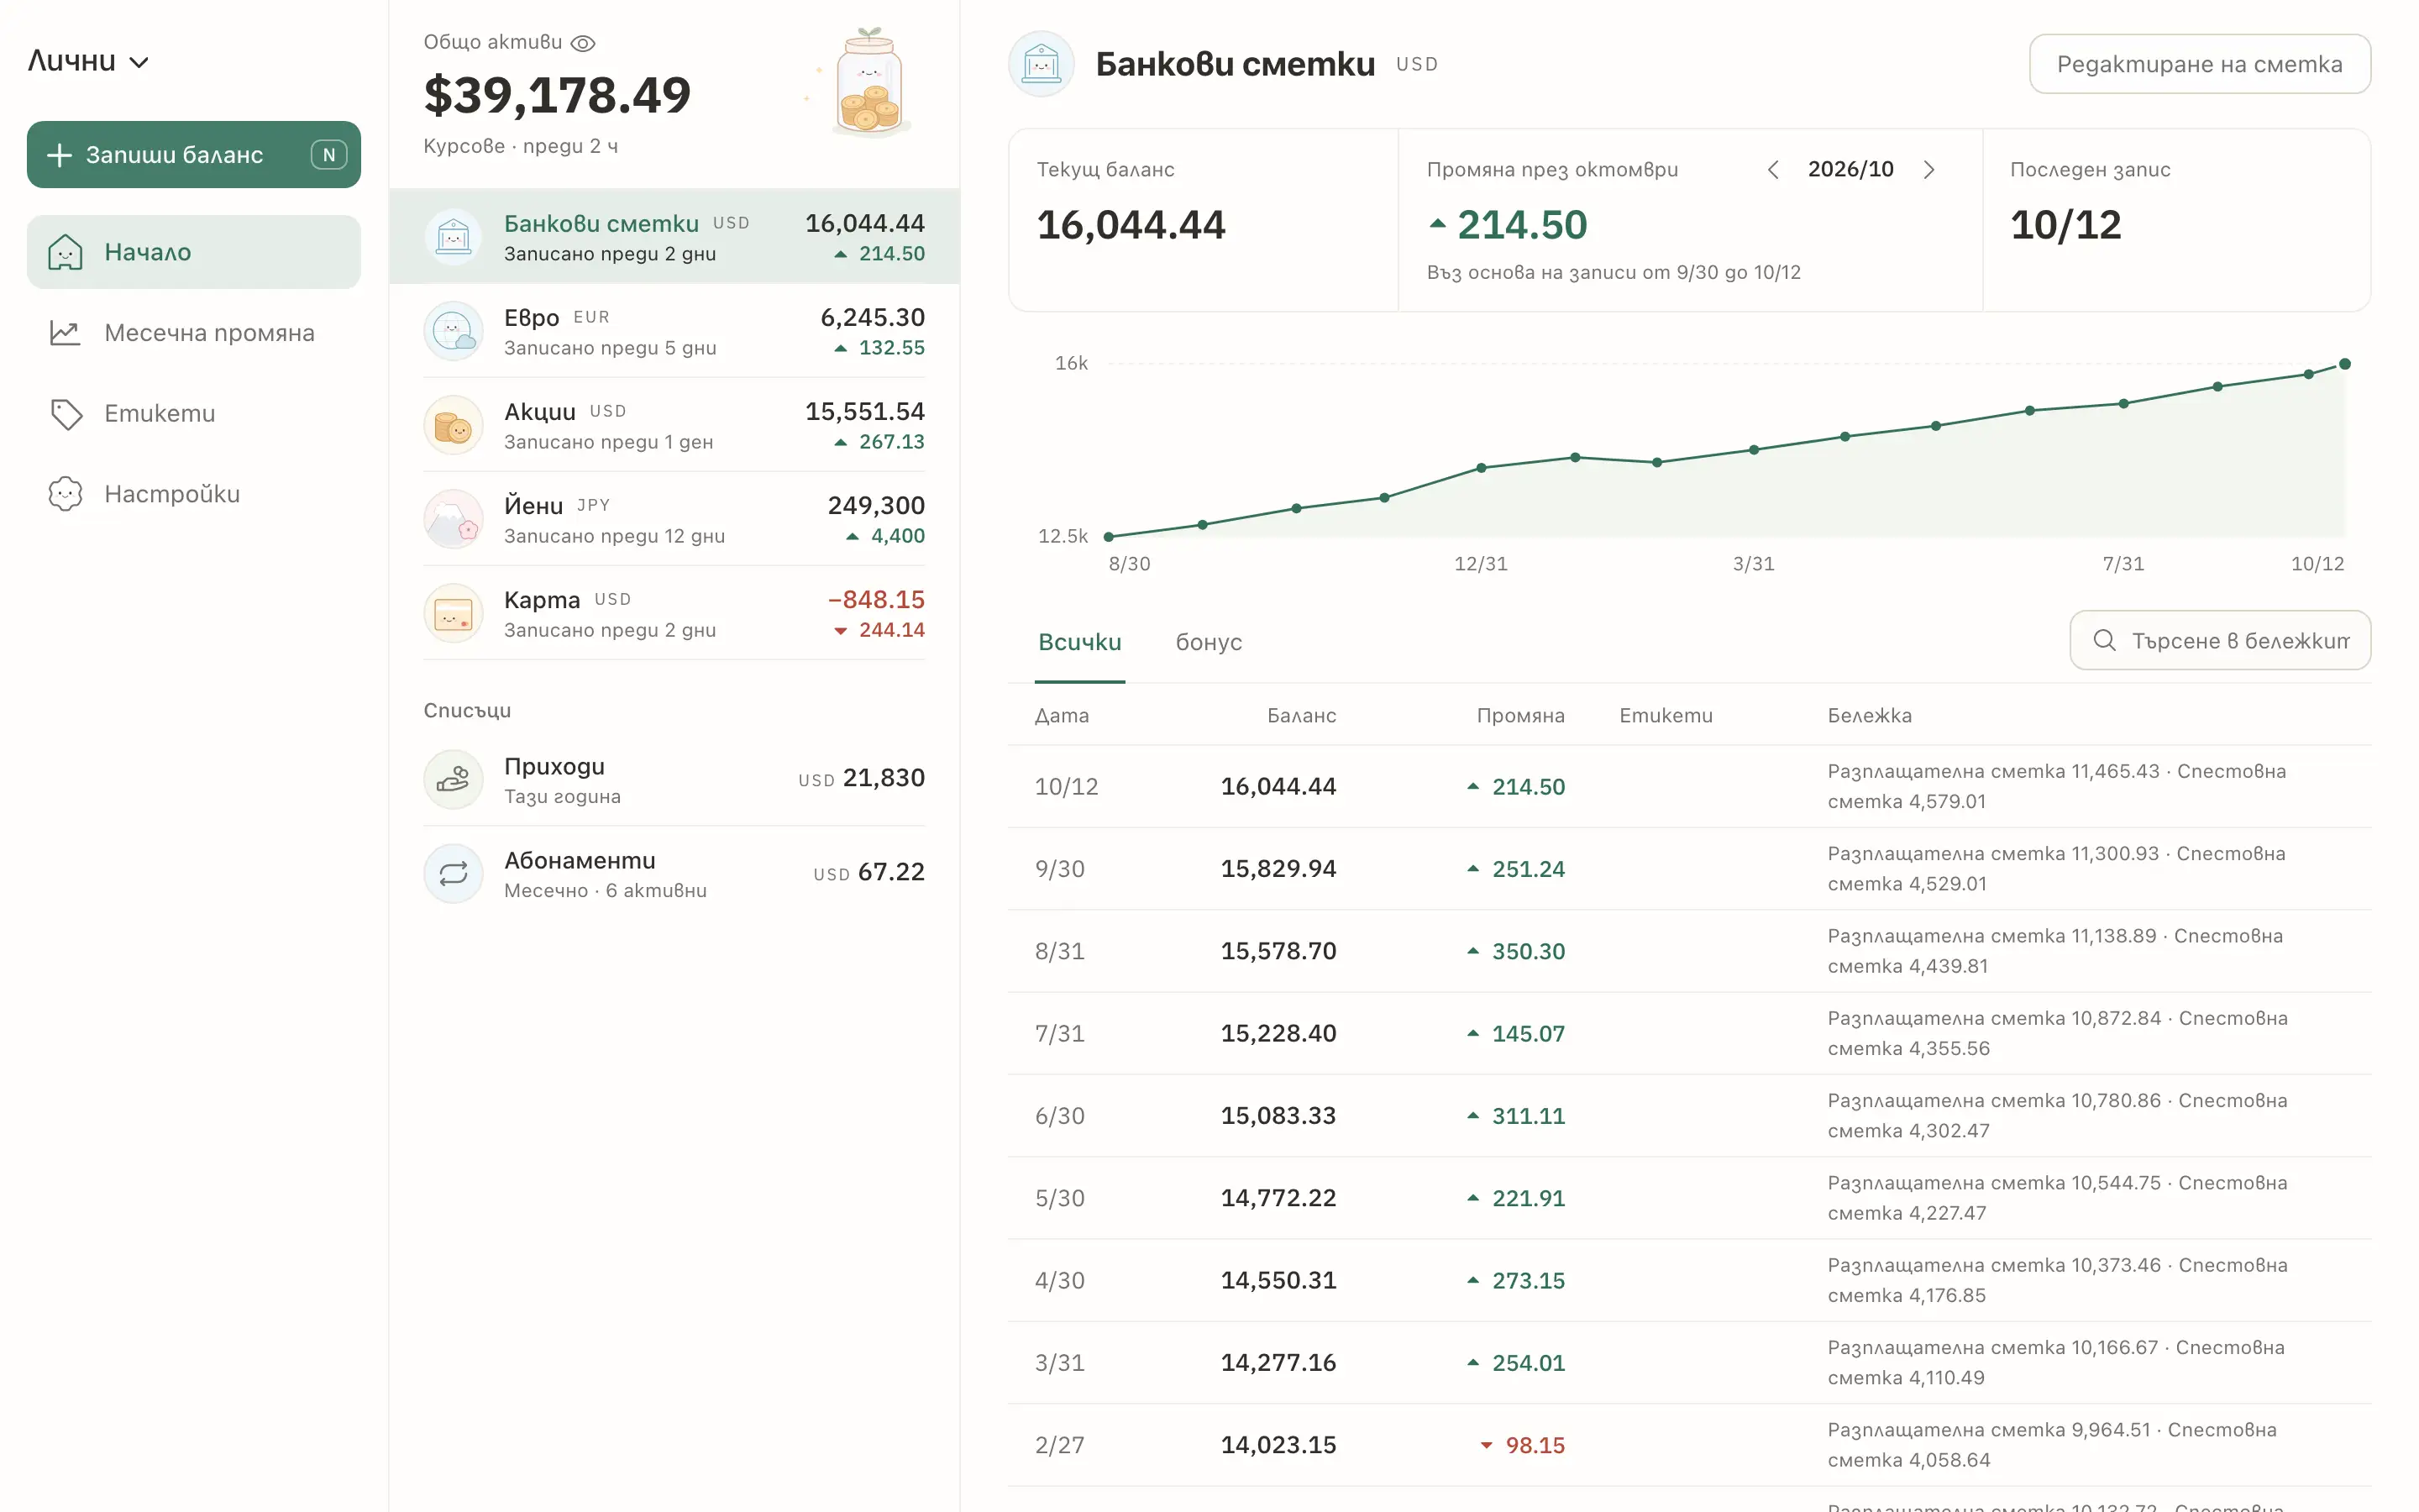Click the negative change 98.15
The width and height of the screenshot is (2419, 1512).
point(1535,1445)
